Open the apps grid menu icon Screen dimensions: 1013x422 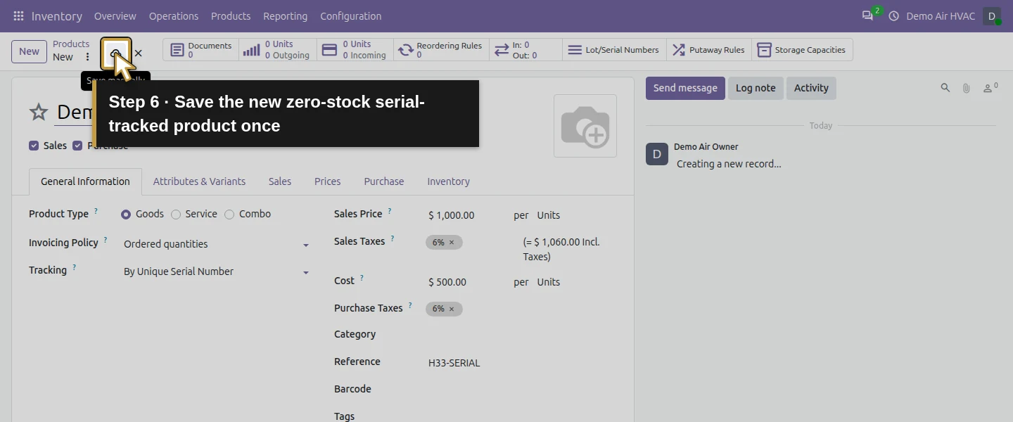pos(18,15)
